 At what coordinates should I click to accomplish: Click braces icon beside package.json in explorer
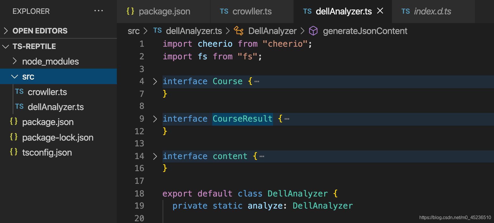click(x=14, y=121)
